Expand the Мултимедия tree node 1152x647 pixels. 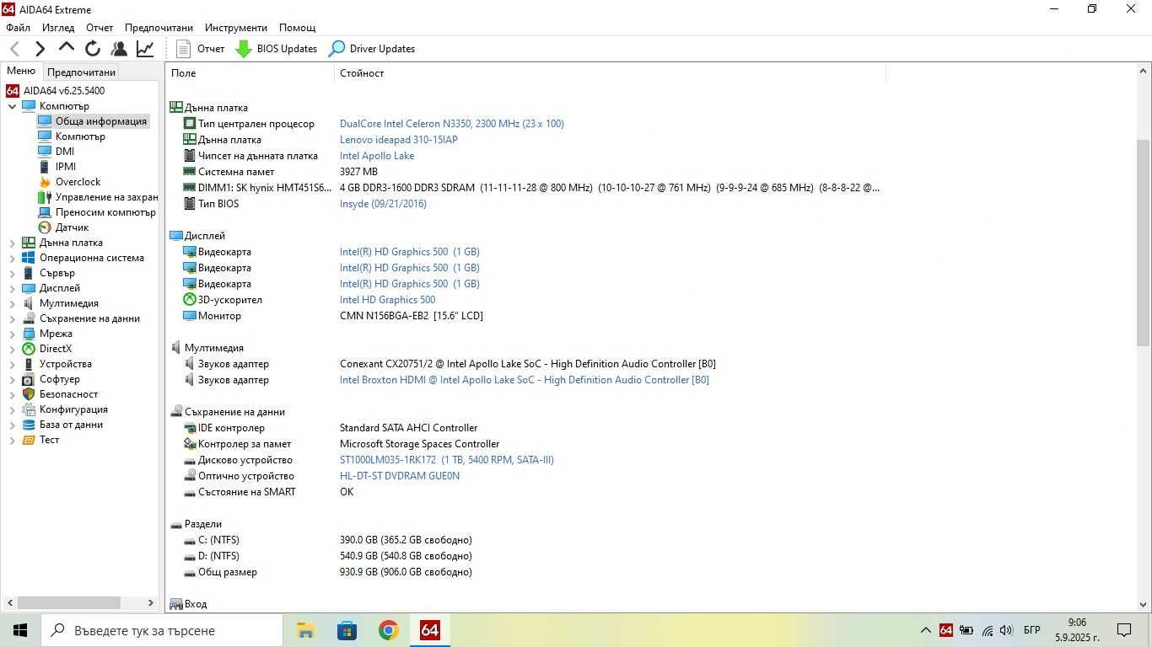point(13,303)
